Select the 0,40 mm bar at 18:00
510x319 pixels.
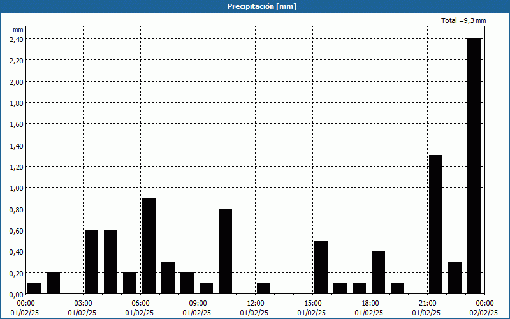tap(378, 272)
